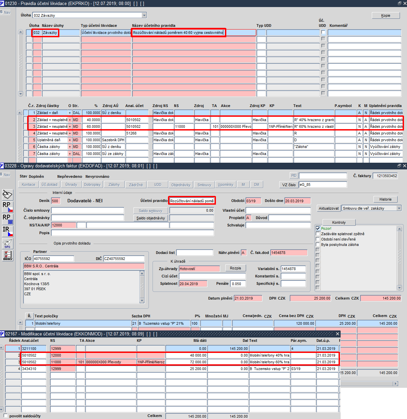
Task: Click scroll-up arrow in Kontroly list
Action: 399,229
